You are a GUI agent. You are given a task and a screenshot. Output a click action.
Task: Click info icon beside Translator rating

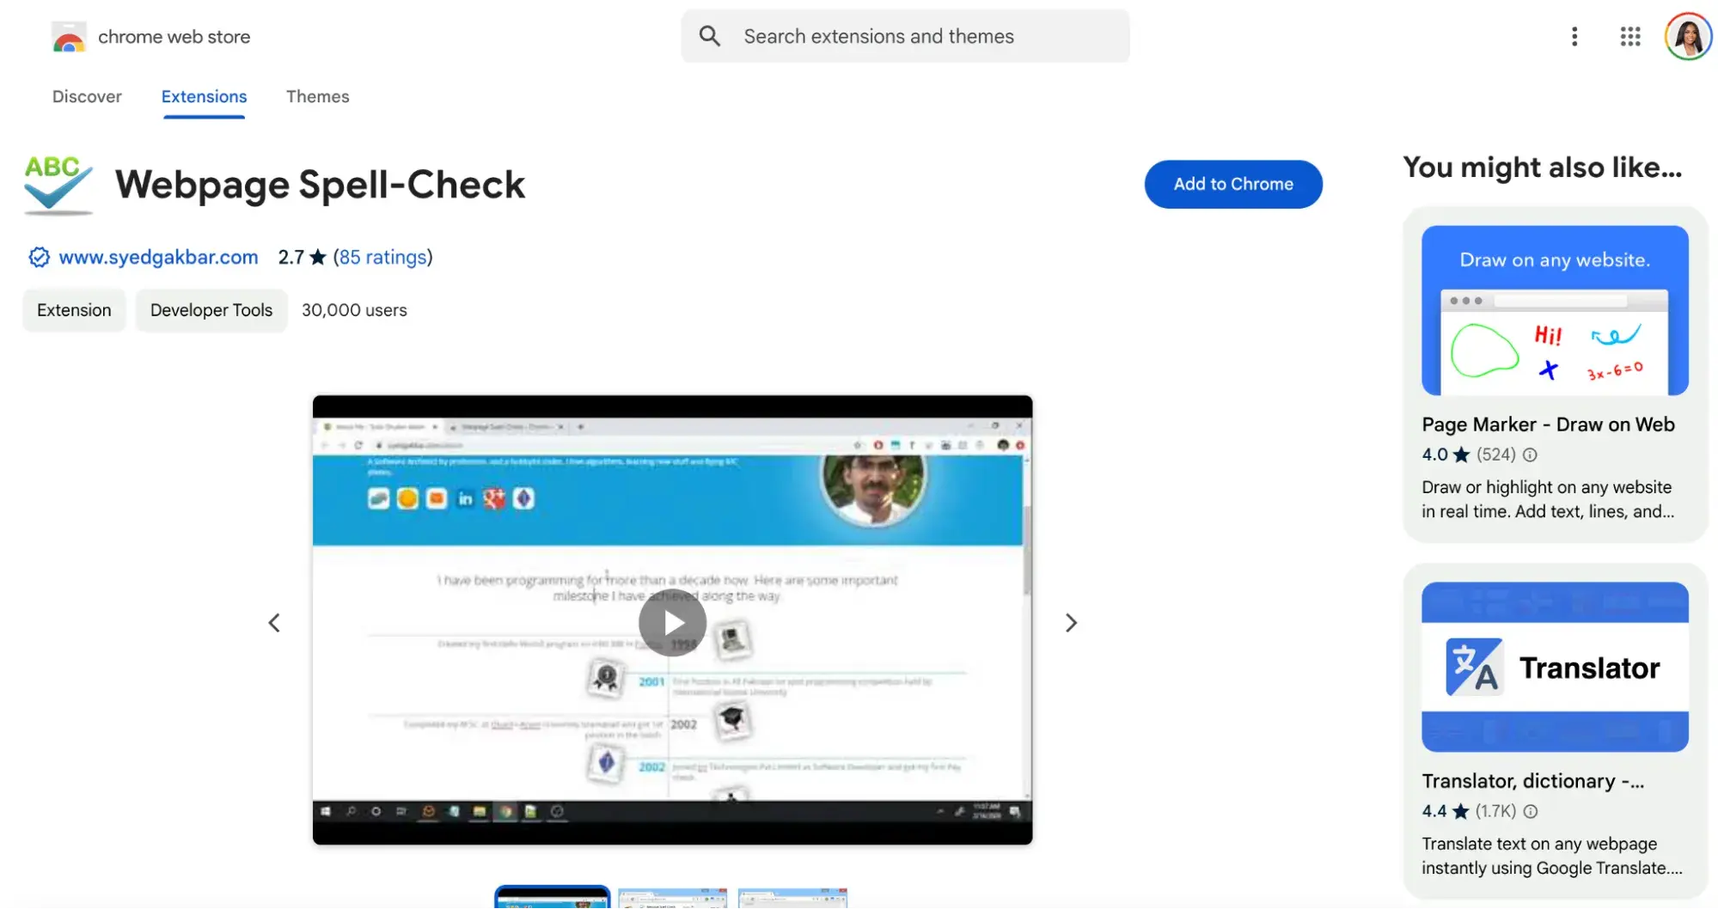tap(1531, 811)
